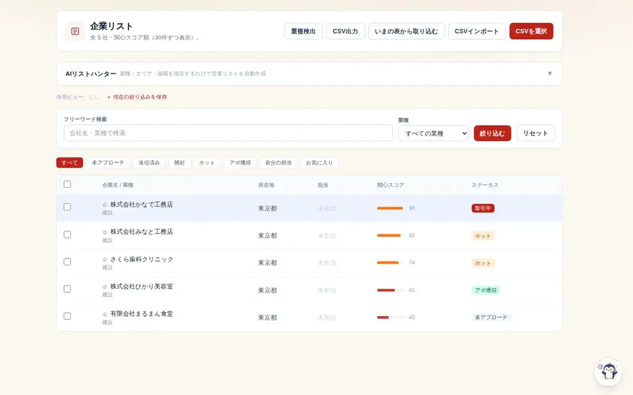633x395 pixels.
Task: Click the red CSVを選択 button
Action: pos(531,31)
